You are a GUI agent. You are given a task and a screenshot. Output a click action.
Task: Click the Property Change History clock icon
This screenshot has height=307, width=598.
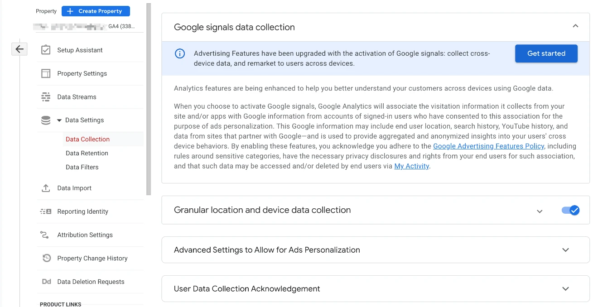point(46,258)
